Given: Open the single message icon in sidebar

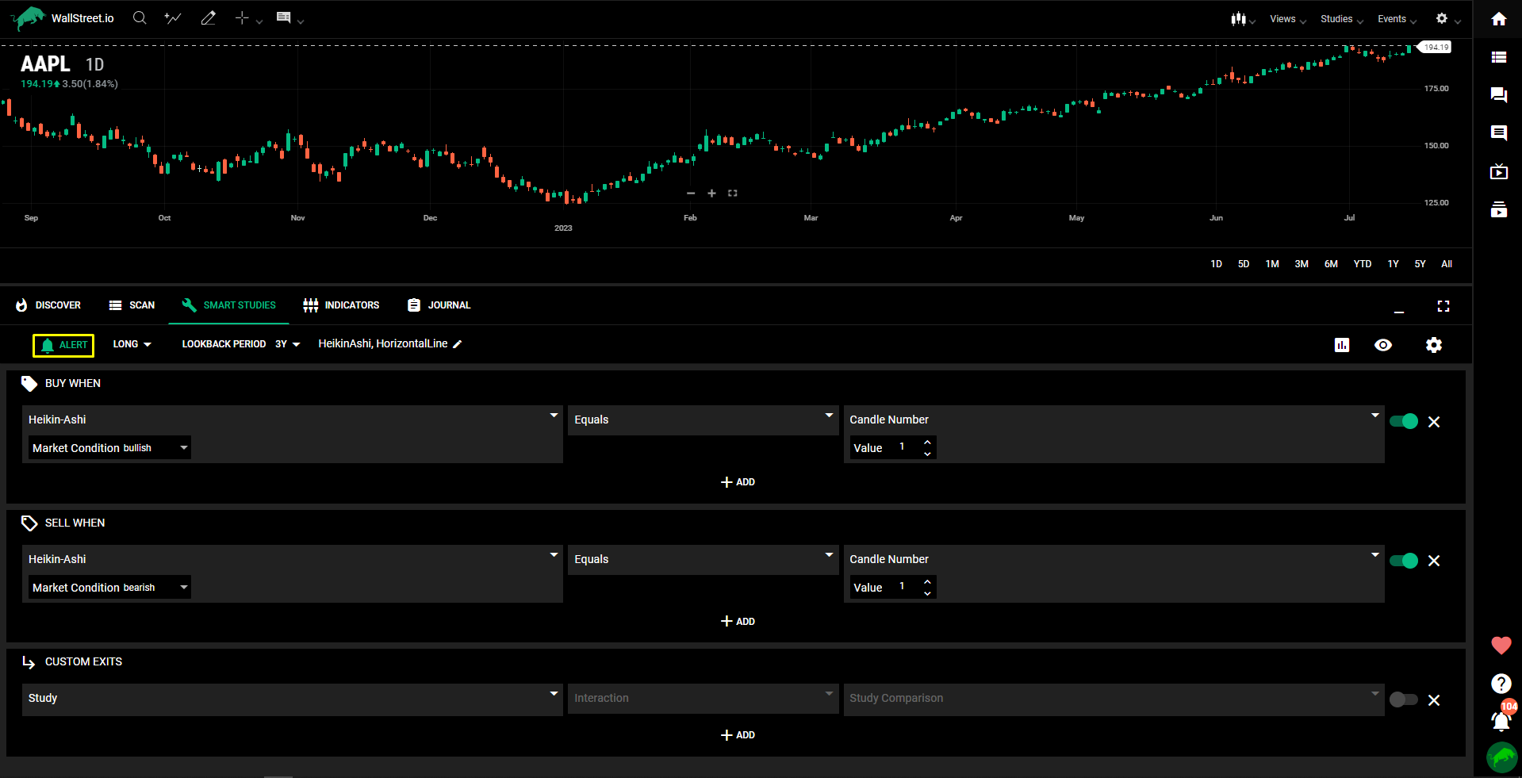Looking at the screenshot, I should (1499, 133).
